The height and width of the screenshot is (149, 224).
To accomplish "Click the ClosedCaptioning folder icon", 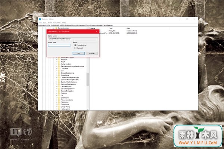I will click(59, 73).
